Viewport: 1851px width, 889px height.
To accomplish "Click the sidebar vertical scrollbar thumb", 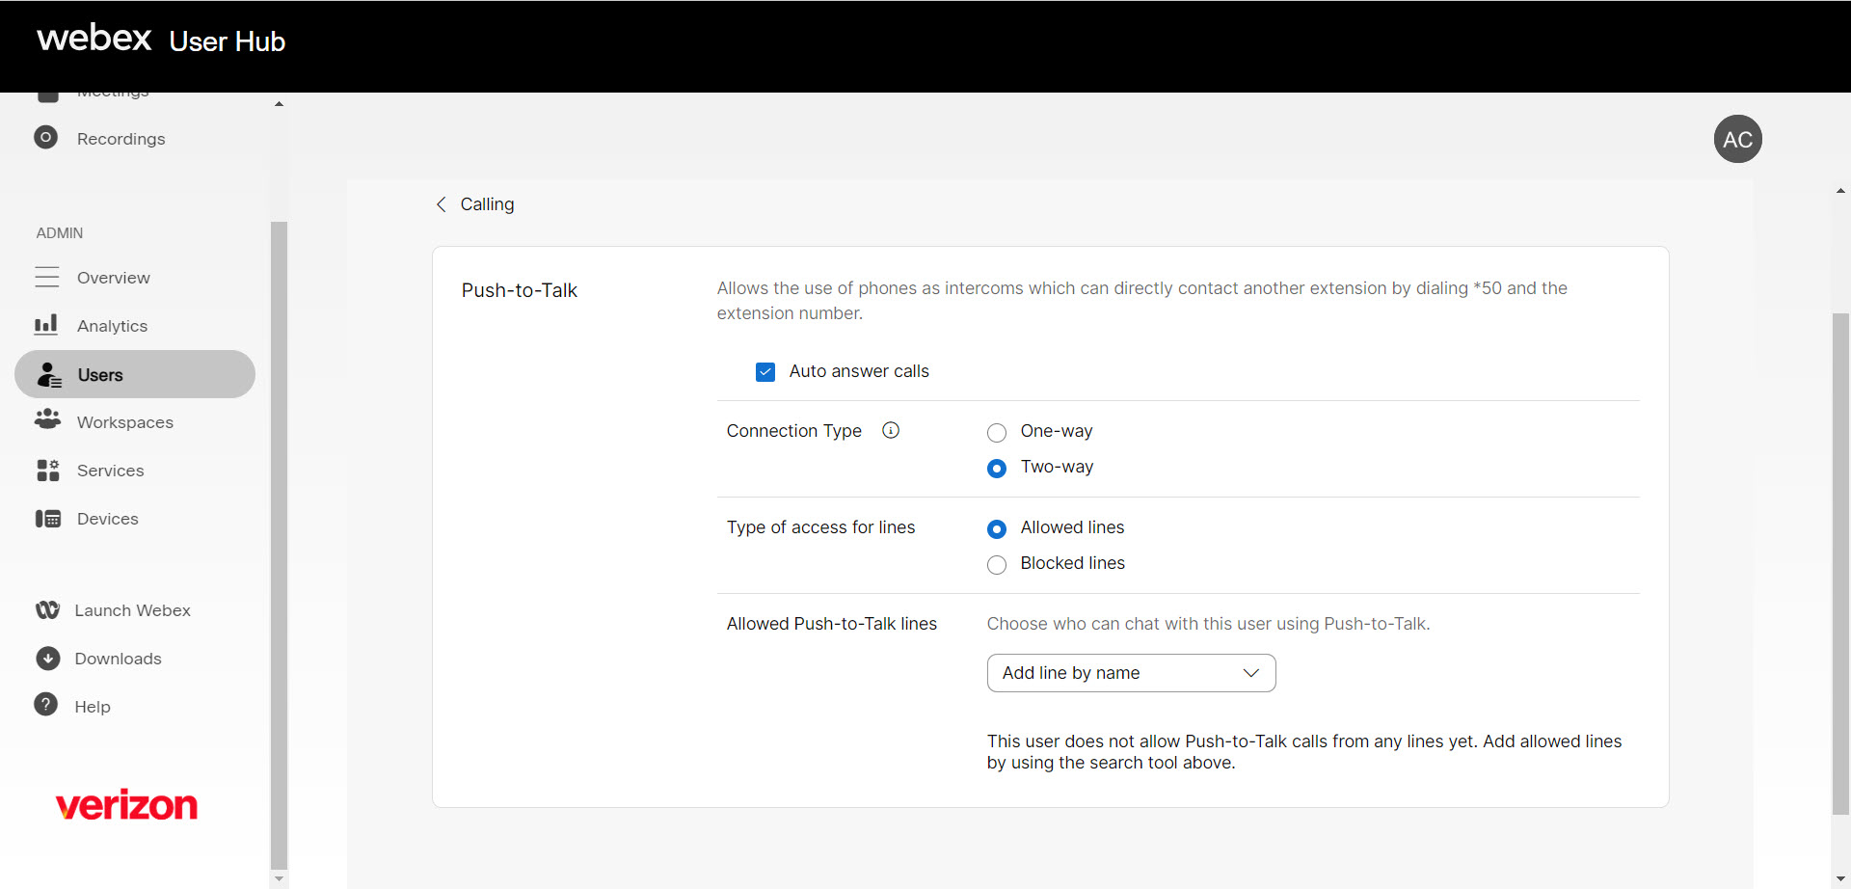I will (279, 545).
